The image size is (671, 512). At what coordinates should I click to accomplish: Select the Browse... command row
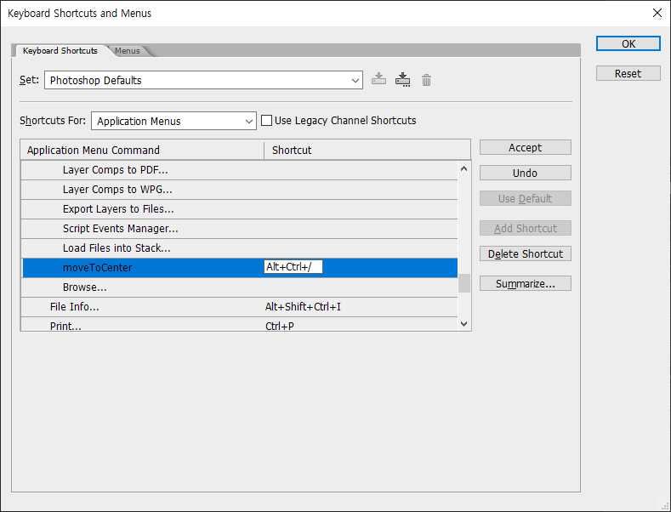point(240,287)
